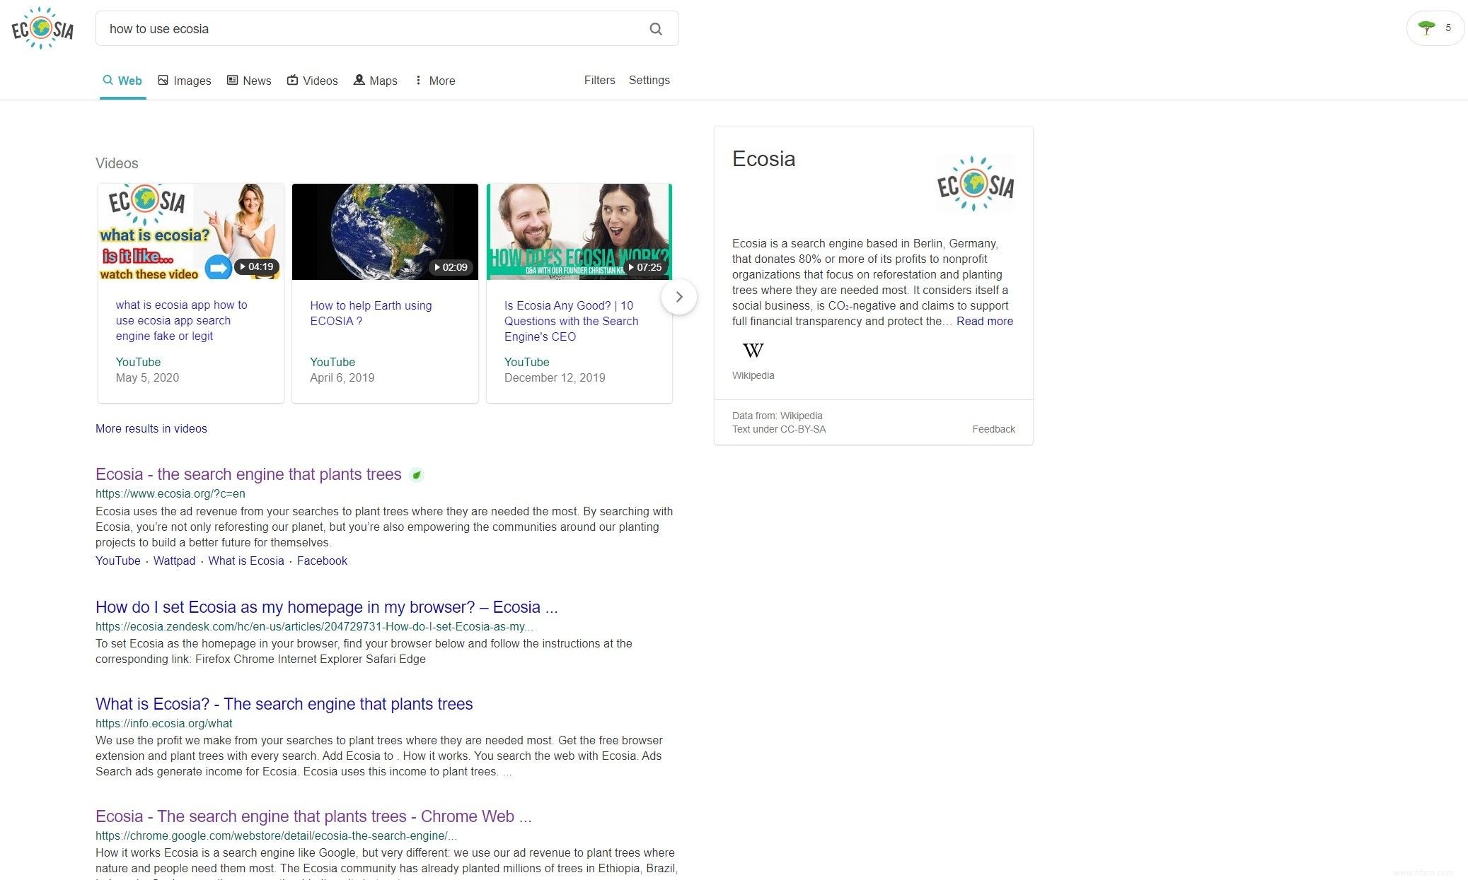
Task: Click the News search tab icon
Action: pyautogui.click(x=232, y=81)
